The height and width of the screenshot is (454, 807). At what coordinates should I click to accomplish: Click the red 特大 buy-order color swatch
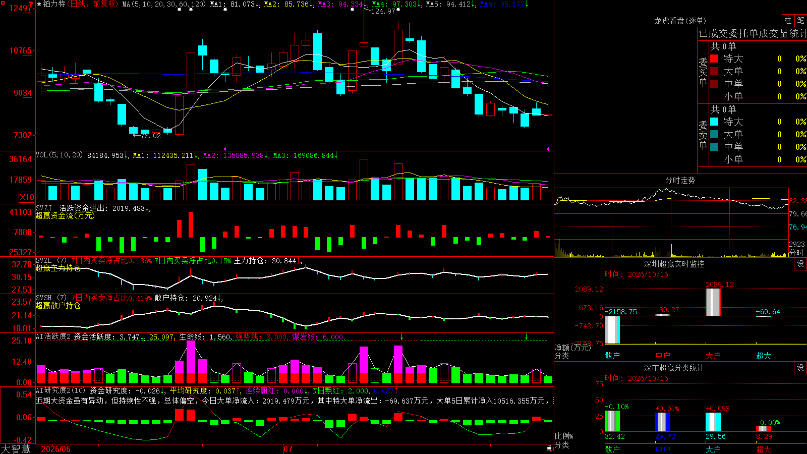[714, 59]
